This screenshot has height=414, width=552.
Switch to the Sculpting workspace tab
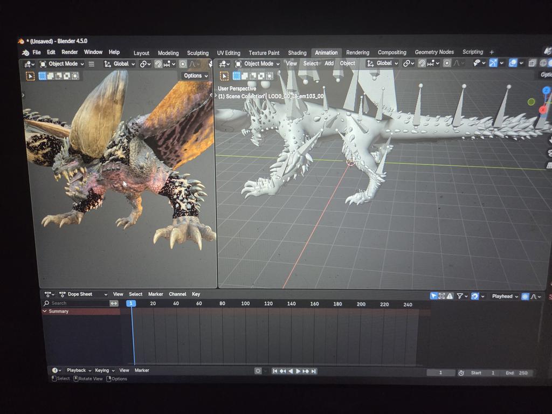click(x=197, y=53)
